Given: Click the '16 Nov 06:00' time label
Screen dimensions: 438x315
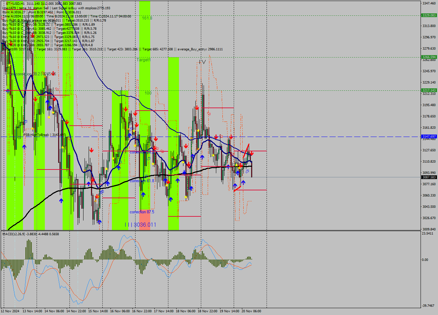Looking at the screenshot, I should point(120,311).
